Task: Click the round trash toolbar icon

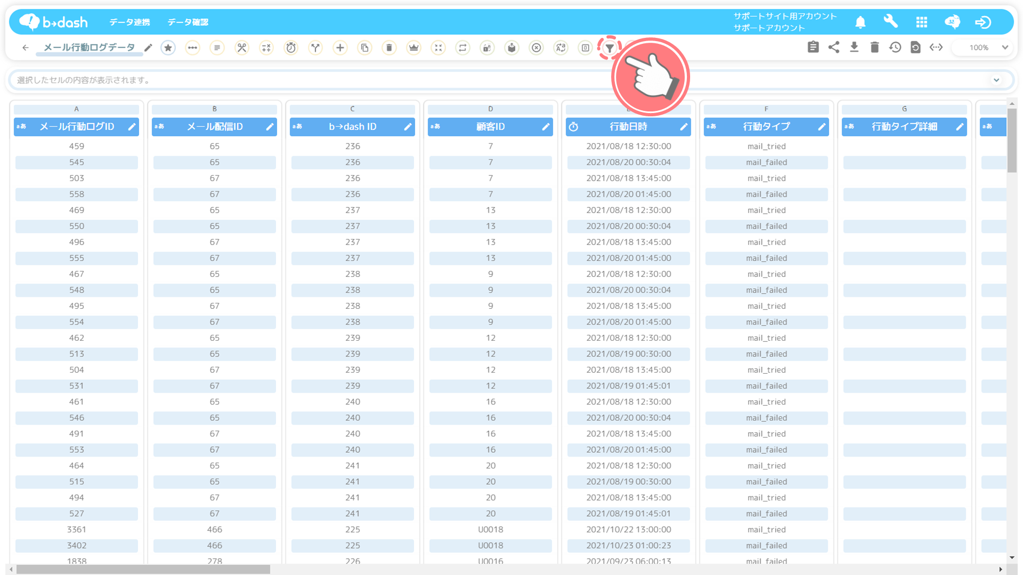Action: [x=389, y=48]
